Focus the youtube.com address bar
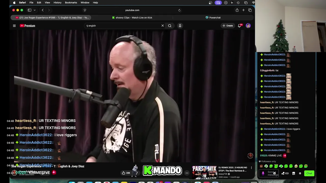326x183 pixels. [132, 10]
